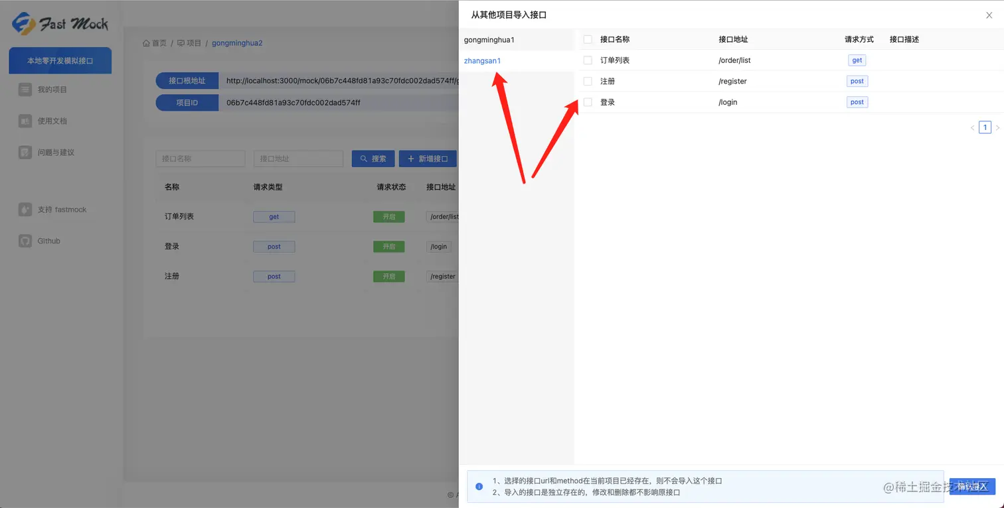This screenshot has width=1004, height=508.
Task: Click /login address in drawer
Action: pos(728,102)
